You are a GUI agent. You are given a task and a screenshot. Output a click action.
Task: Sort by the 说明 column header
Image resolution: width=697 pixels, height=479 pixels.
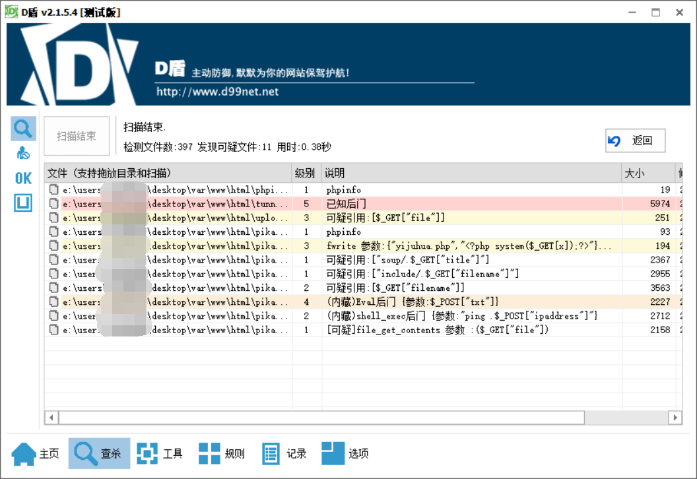click(471, 173)
